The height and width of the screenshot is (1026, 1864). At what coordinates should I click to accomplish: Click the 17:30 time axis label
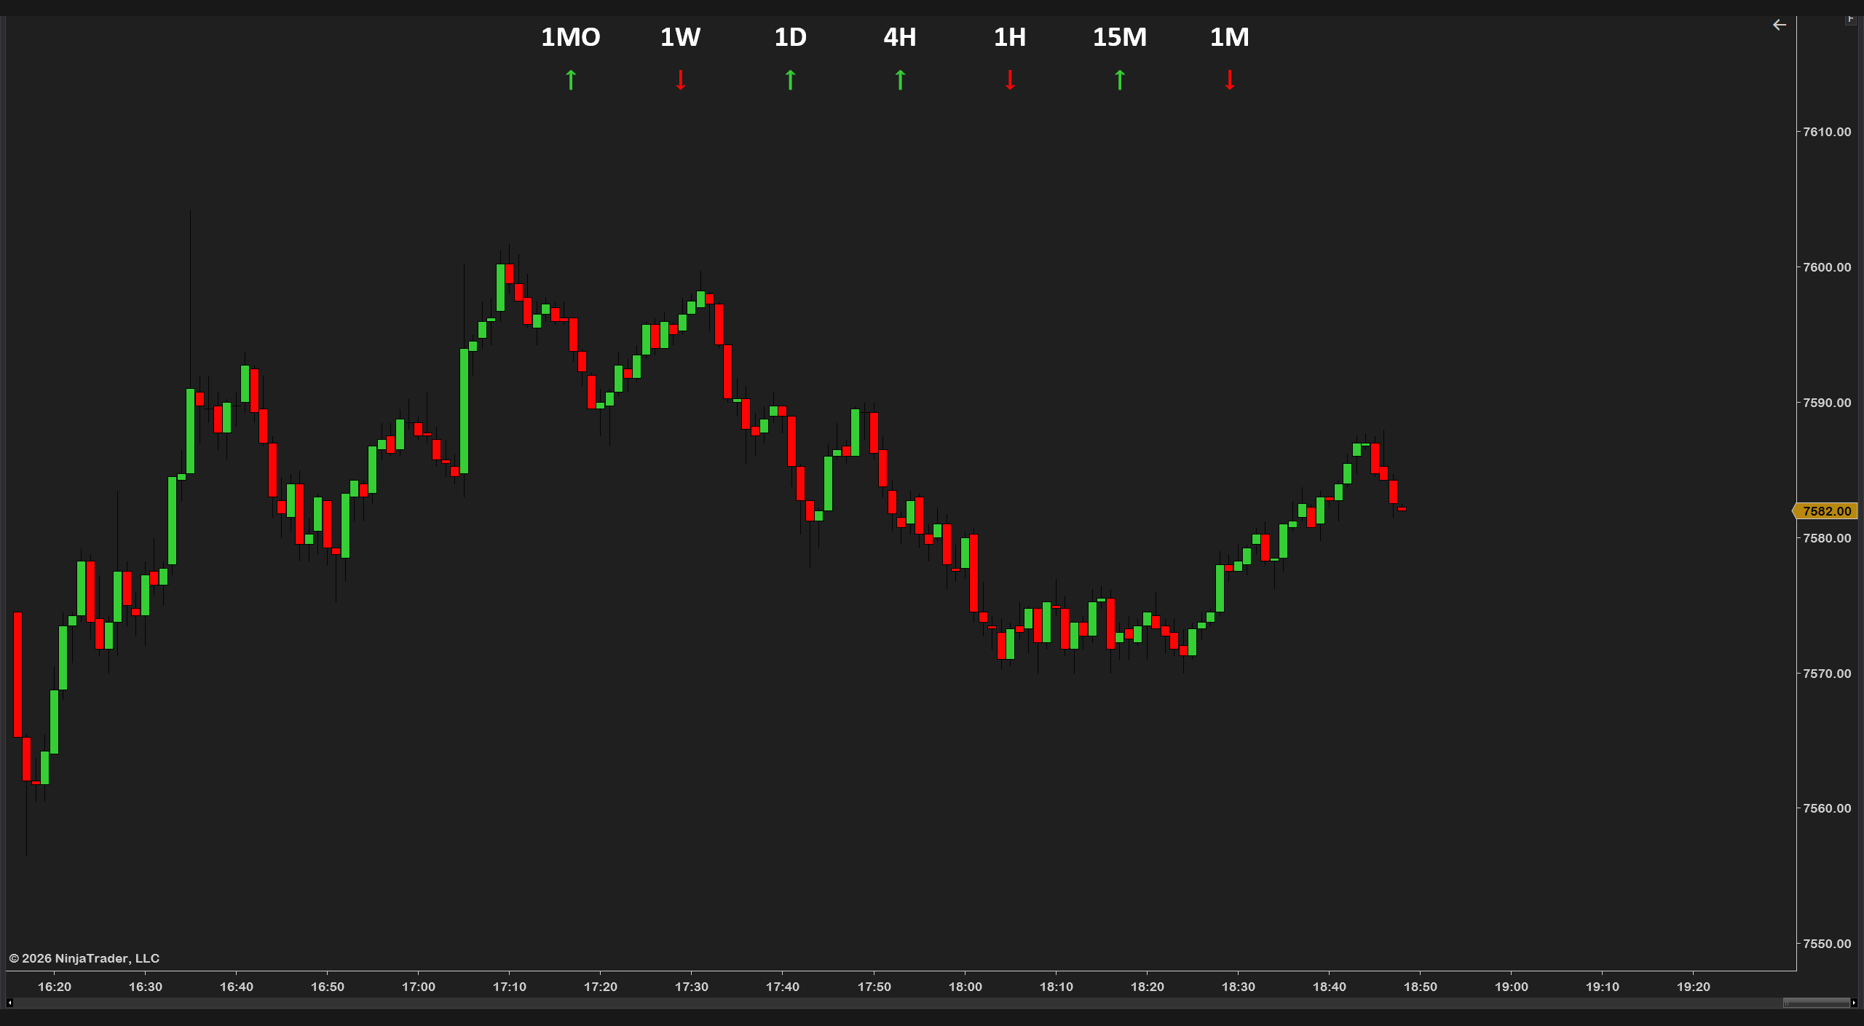[x=692, y=987]
